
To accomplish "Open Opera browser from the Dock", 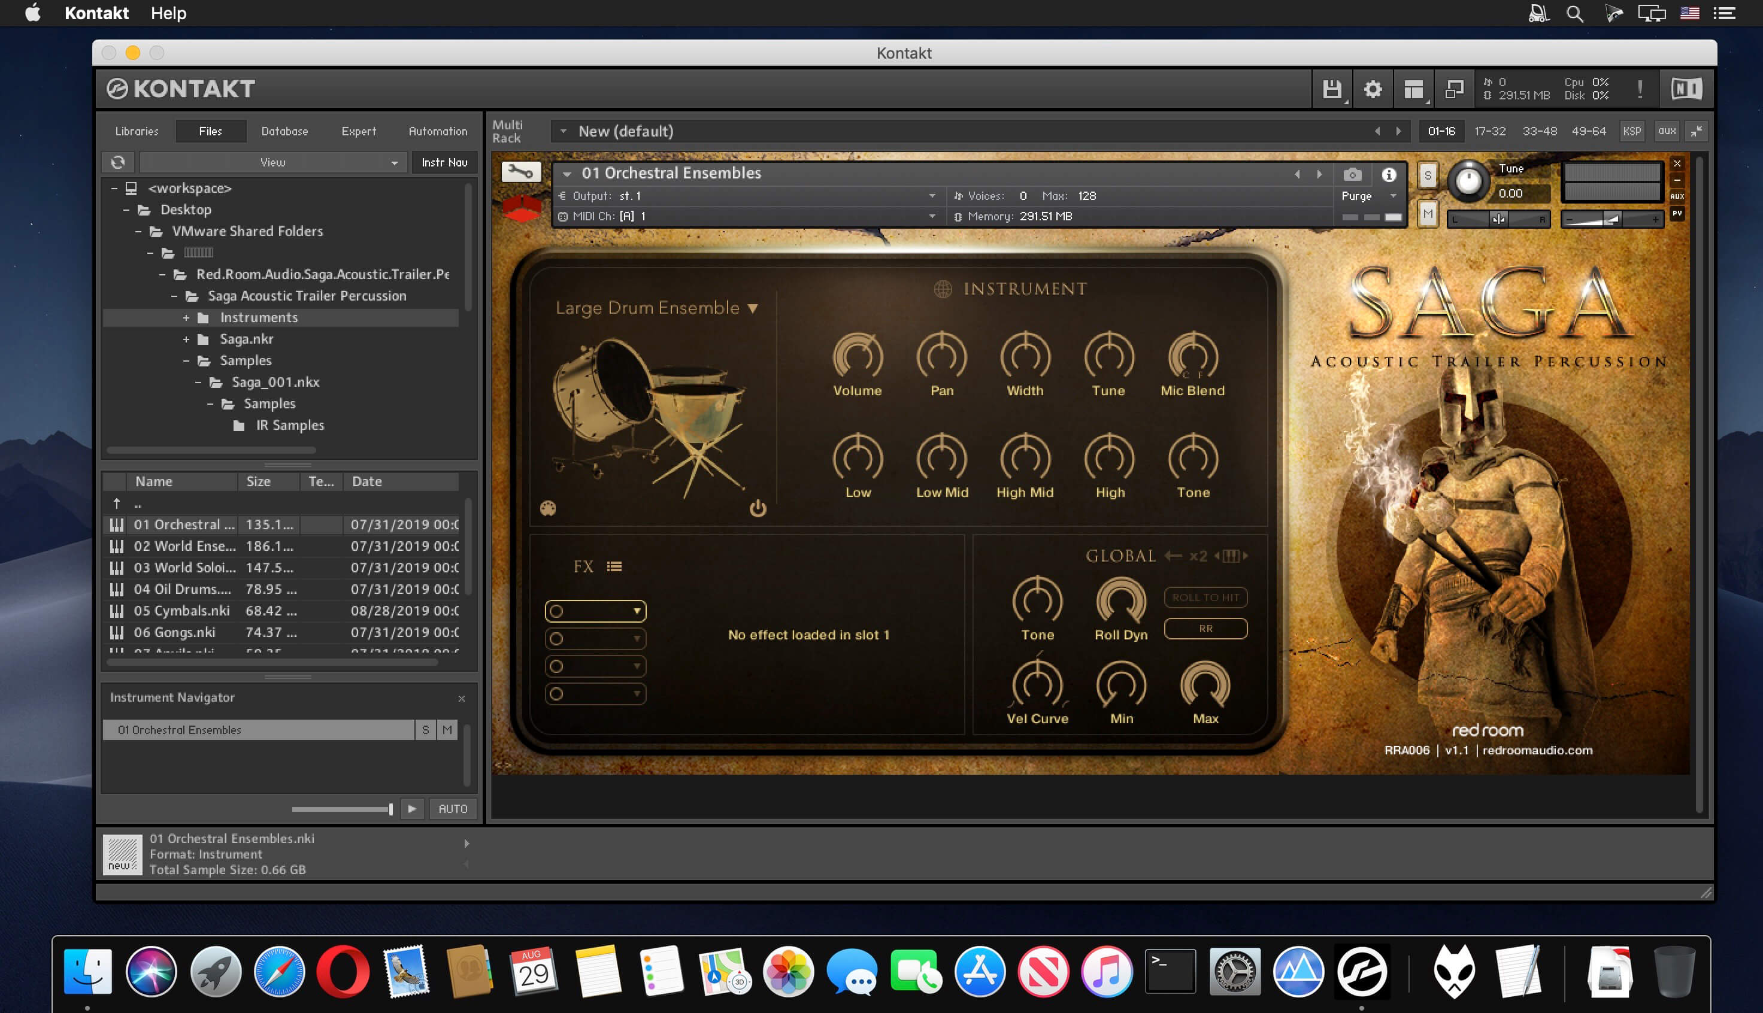I will pos(343,971).
